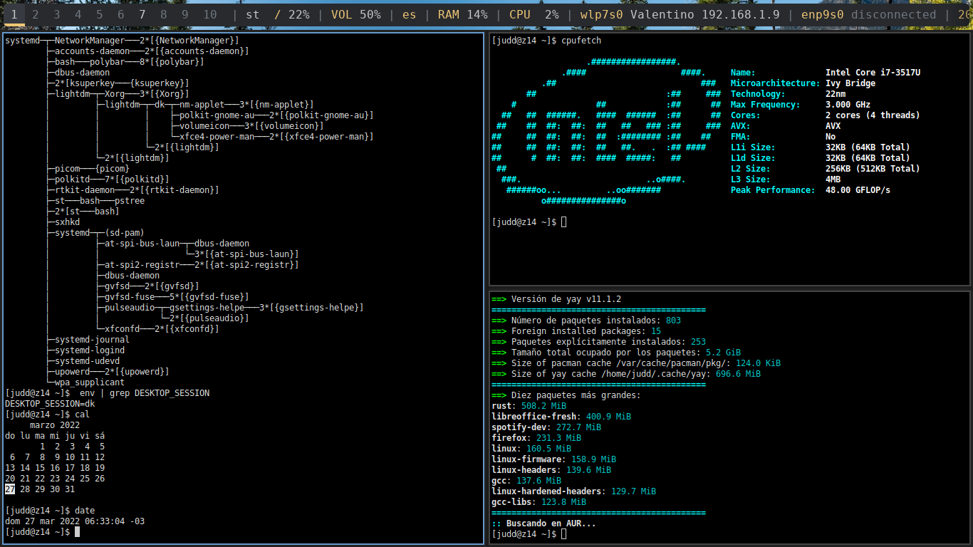Click the 48.00 GFLOP/s peak performance value

858,190
